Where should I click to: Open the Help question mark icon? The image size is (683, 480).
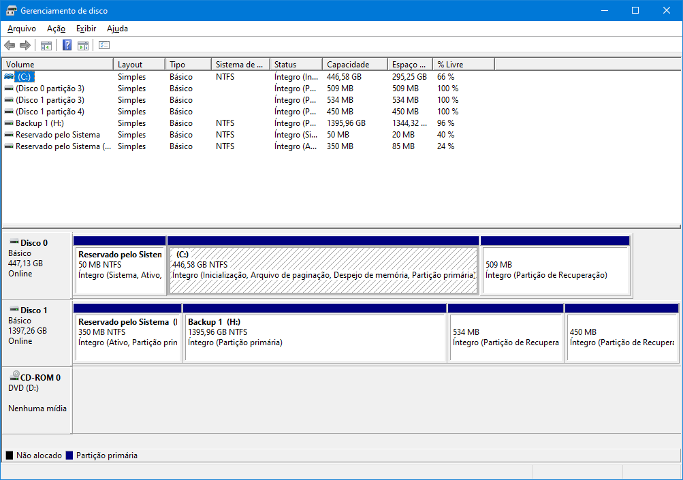67,46
